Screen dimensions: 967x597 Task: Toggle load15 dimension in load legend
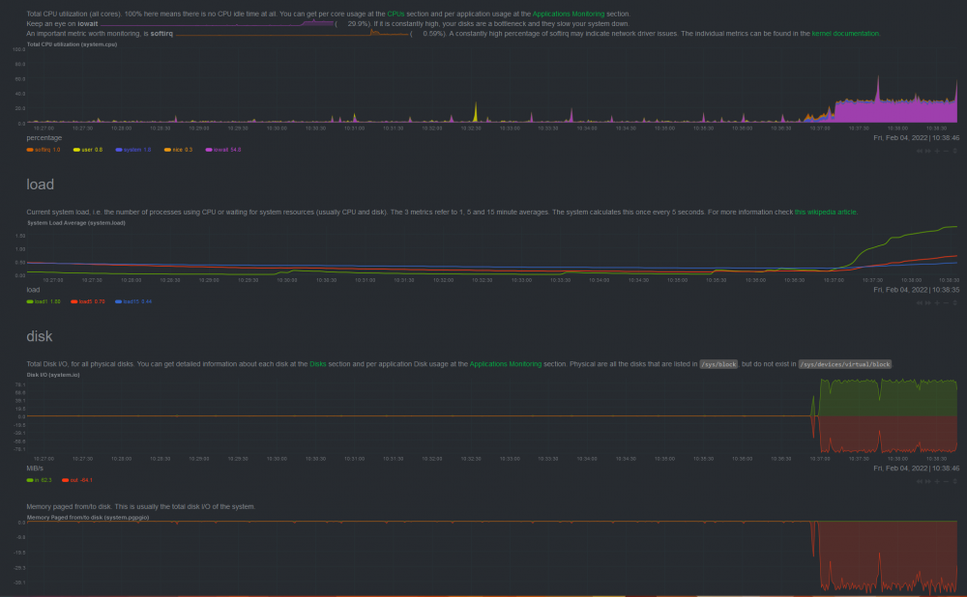(x=133, y=302)
